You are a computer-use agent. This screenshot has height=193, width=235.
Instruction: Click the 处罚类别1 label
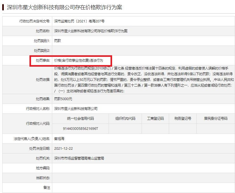(42, 41)
